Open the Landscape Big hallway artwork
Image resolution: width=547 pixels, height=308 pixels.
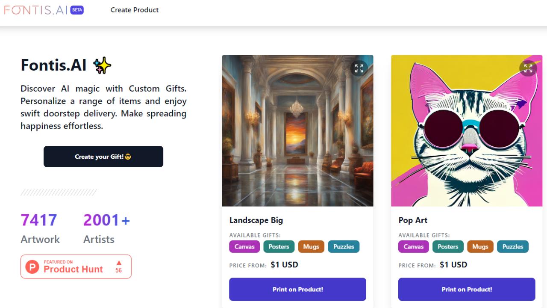297,137
